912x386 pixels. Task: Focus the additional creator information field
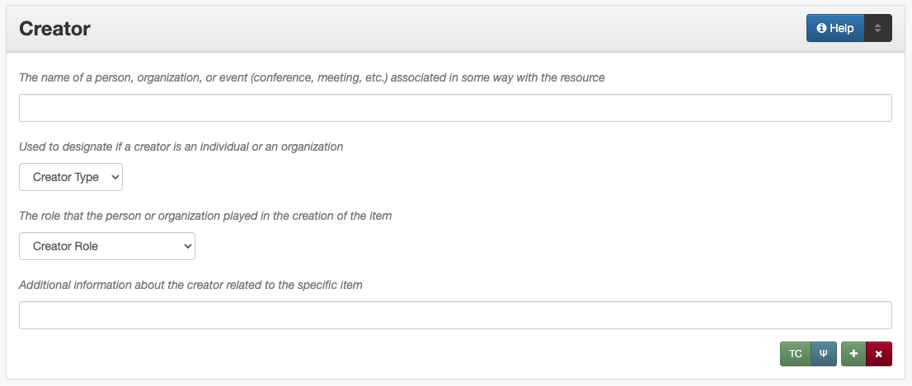pyautogui.click(x=455, y=315)
